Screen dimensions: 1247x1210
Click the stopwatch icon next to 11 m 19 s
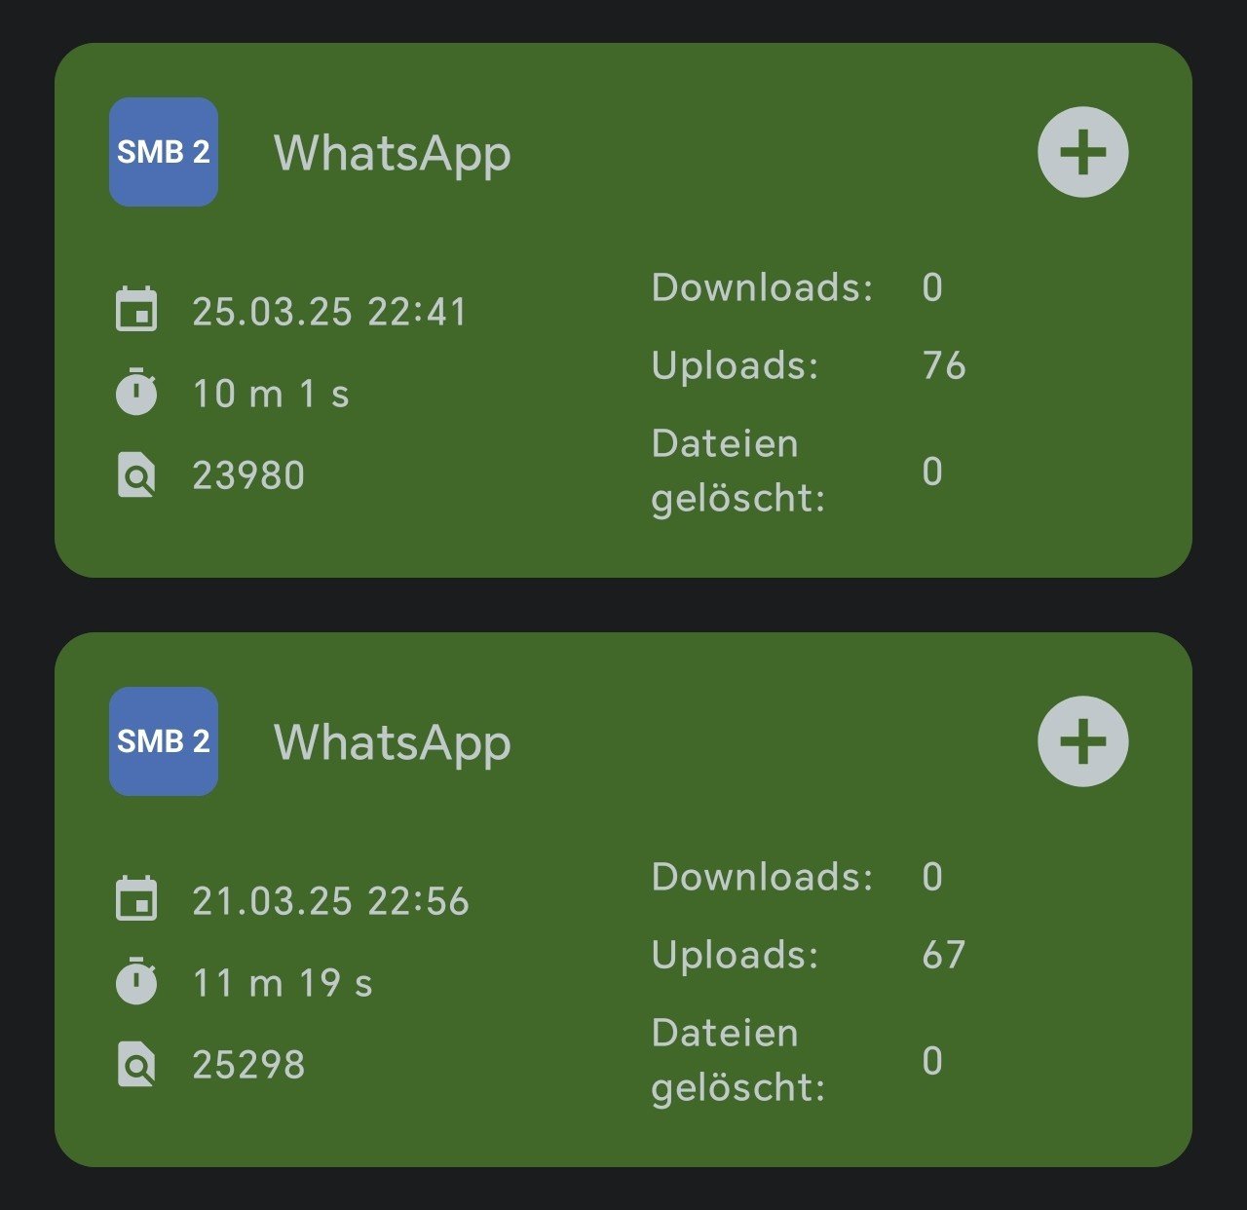(136, 982)
